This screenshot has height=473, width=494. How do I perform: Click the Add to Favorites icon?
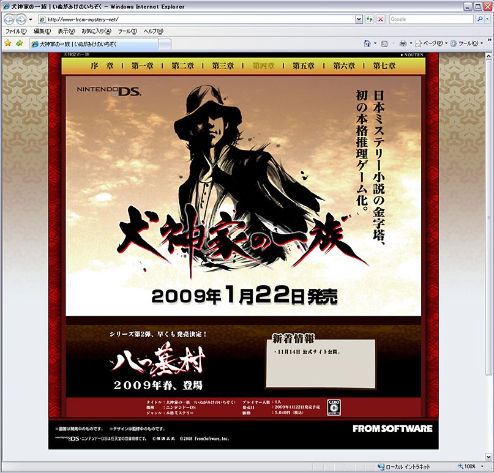pos(20,43)
